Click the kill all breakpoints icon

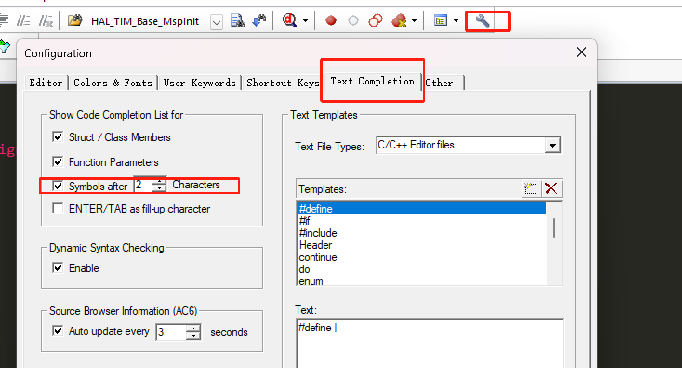[399, 21]
